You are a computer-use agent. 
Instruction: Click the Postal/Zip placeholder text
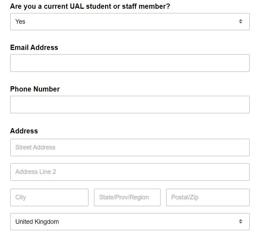click(x=185, y=197)
